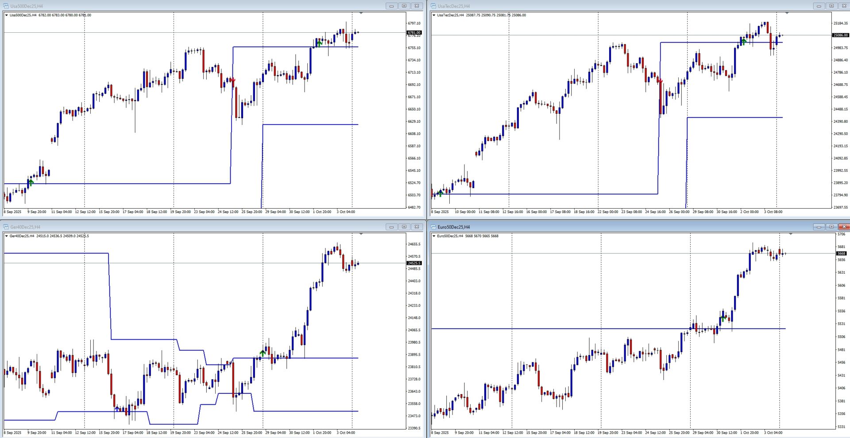
Task: Click the Euro50Dec25 title bar icon
Action: 433,227
